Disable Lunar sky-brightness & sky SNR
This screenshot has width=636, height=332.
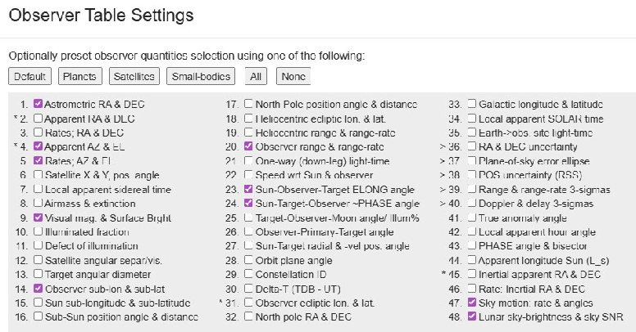471,316
